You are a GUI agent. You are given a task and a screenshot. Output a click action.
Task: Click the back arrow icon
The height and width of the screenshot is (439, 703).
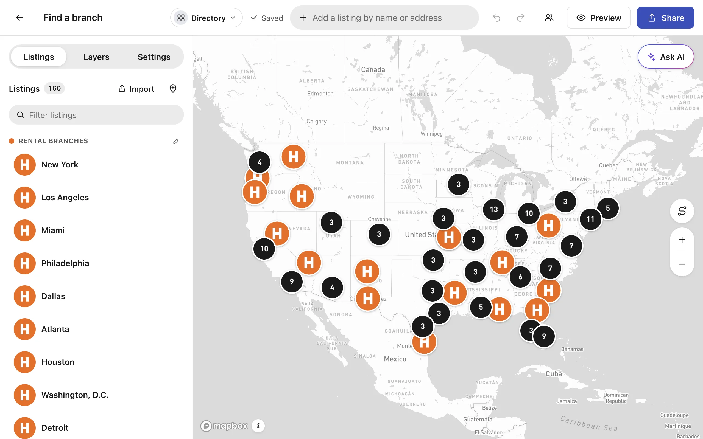19,18
